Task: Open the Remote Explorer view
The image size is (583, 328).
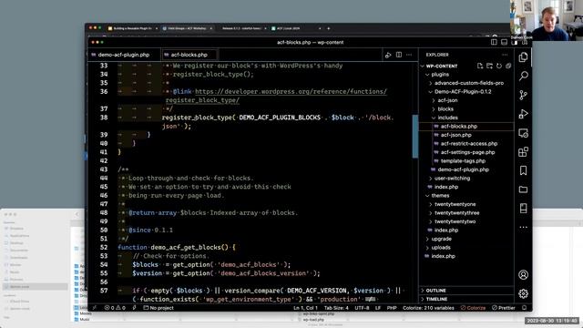Action: coord(523,133)
